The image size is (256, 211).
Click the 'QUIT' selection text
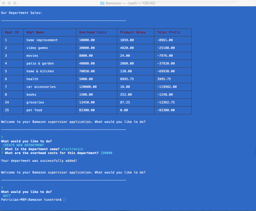[x=7, y=196]
